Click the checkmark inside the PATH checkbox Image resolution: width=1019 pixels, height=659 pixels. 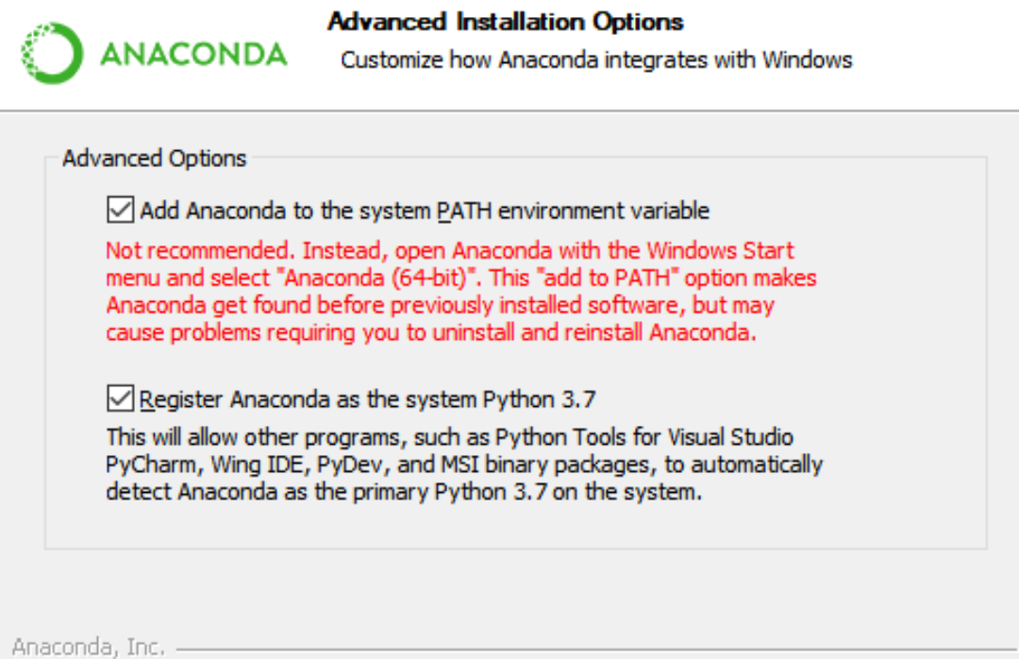point(123,210)
